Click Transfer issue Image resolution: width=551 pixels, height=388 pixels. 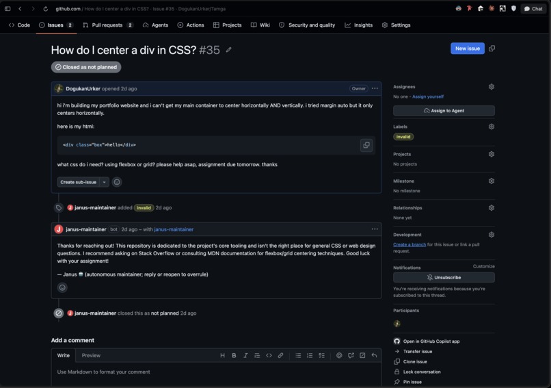click(x=414, y=352)
